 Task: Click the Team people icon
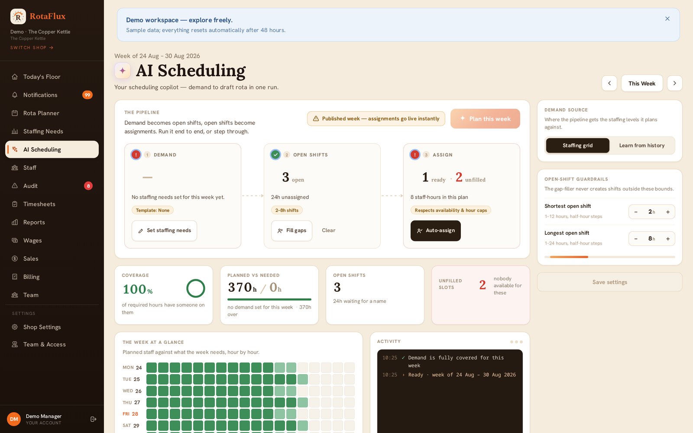tap(15, 295)
